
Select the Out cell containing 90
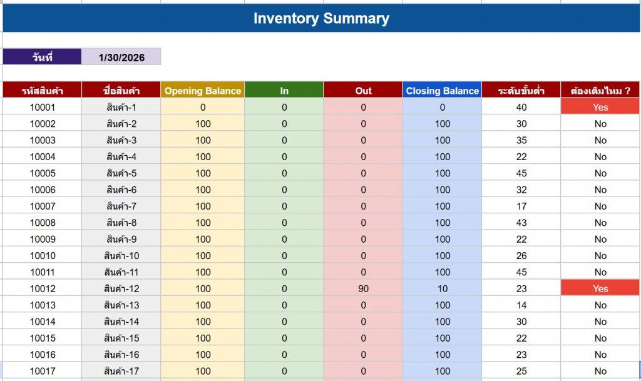[x=363, y=288]
